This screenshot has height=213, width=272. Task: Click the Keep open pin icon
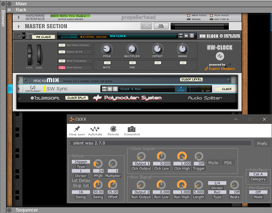77,129
